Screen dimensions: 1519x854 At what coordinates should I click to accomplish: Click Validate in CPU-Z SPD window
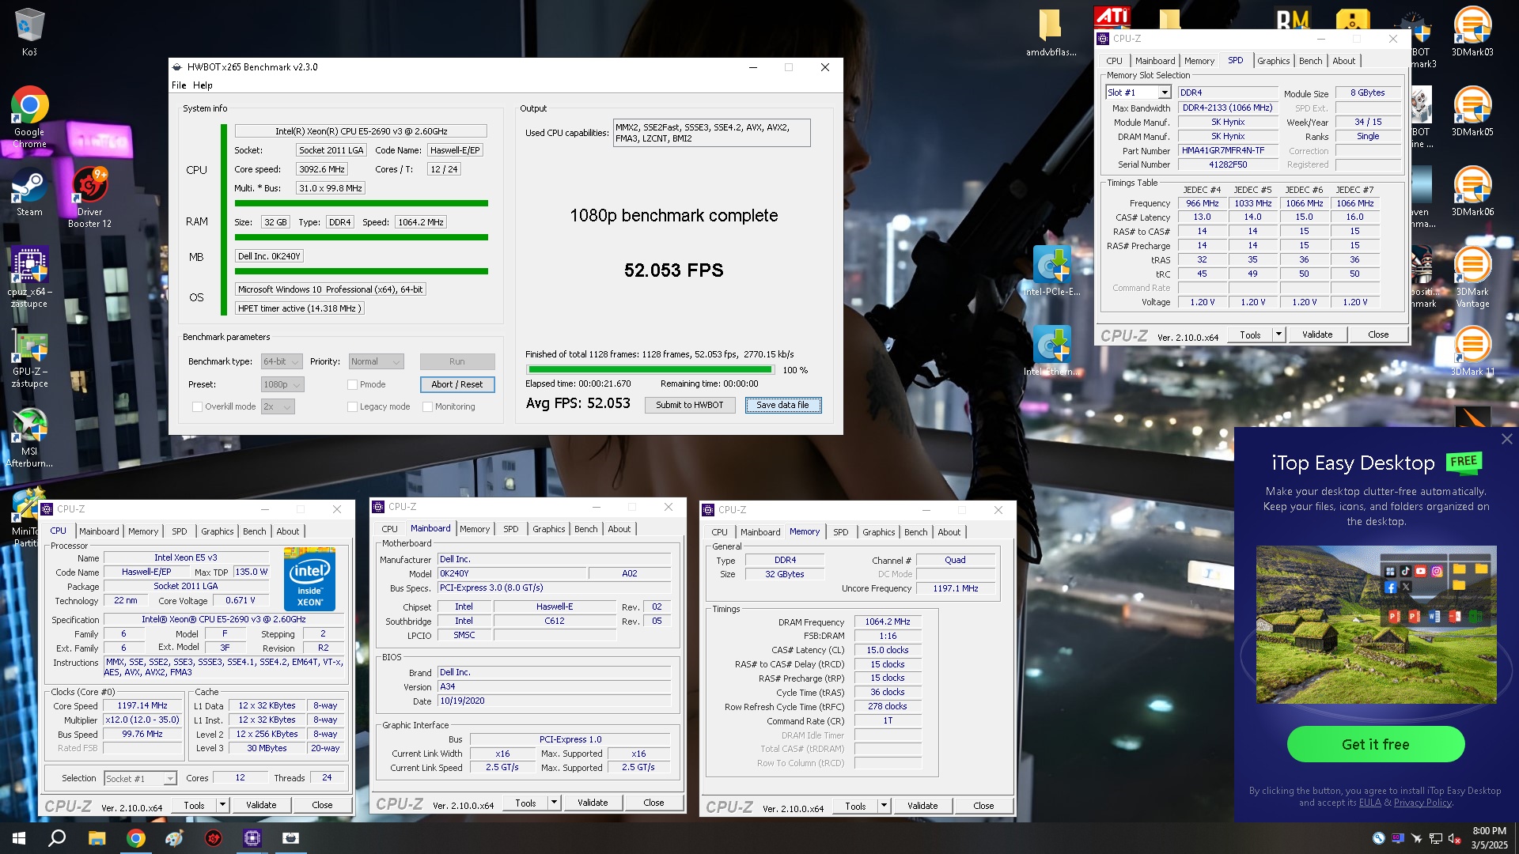(x=1317, y=334)
